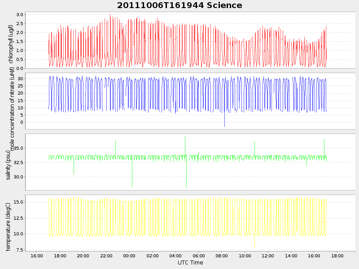
Task: Click the 1.5 tick on chlorophyll axis
Action: (20, 41)
